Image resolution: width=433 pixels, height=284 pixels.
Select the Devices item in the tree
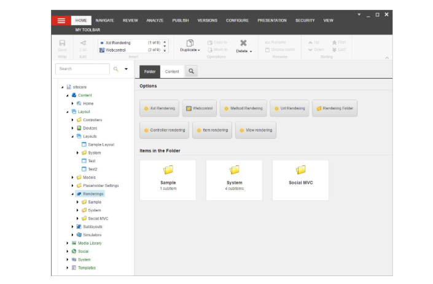pyautogui.click(x=90, y=128)
